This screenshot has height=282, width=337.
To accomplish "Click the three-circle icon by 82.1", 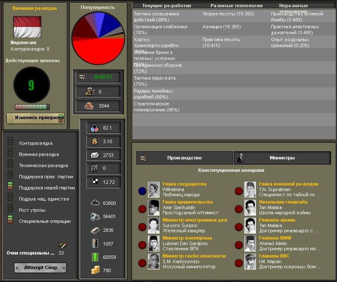I will pos(94,128).
